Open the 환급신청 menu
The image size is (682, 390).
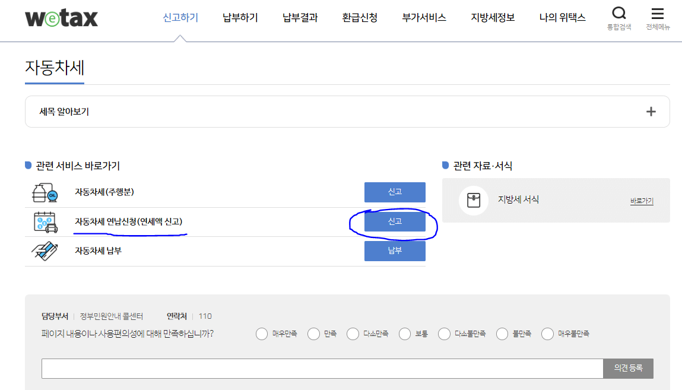pos(359,18)
